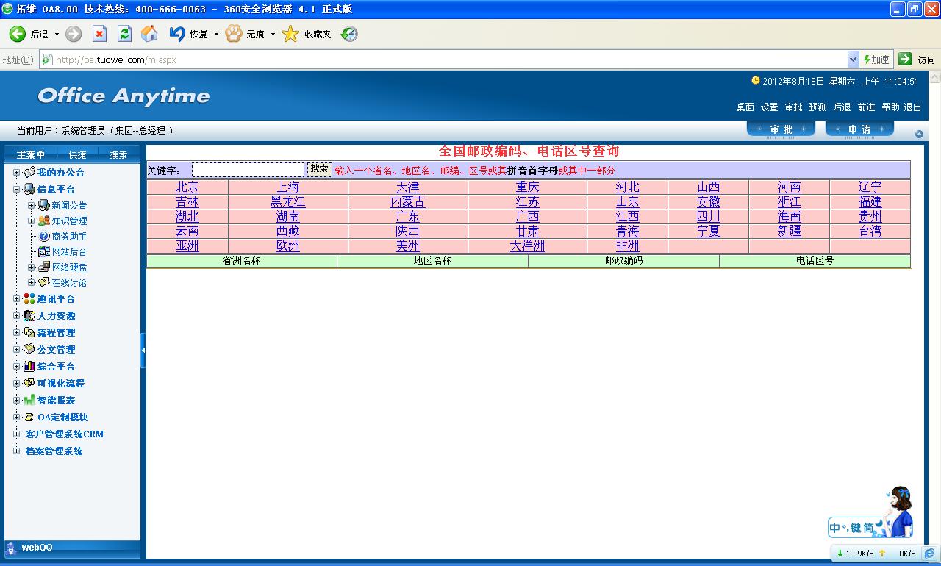Collapse the left sidebar panel handle
The image size is (941, 566).
click(x=143, y=350)
